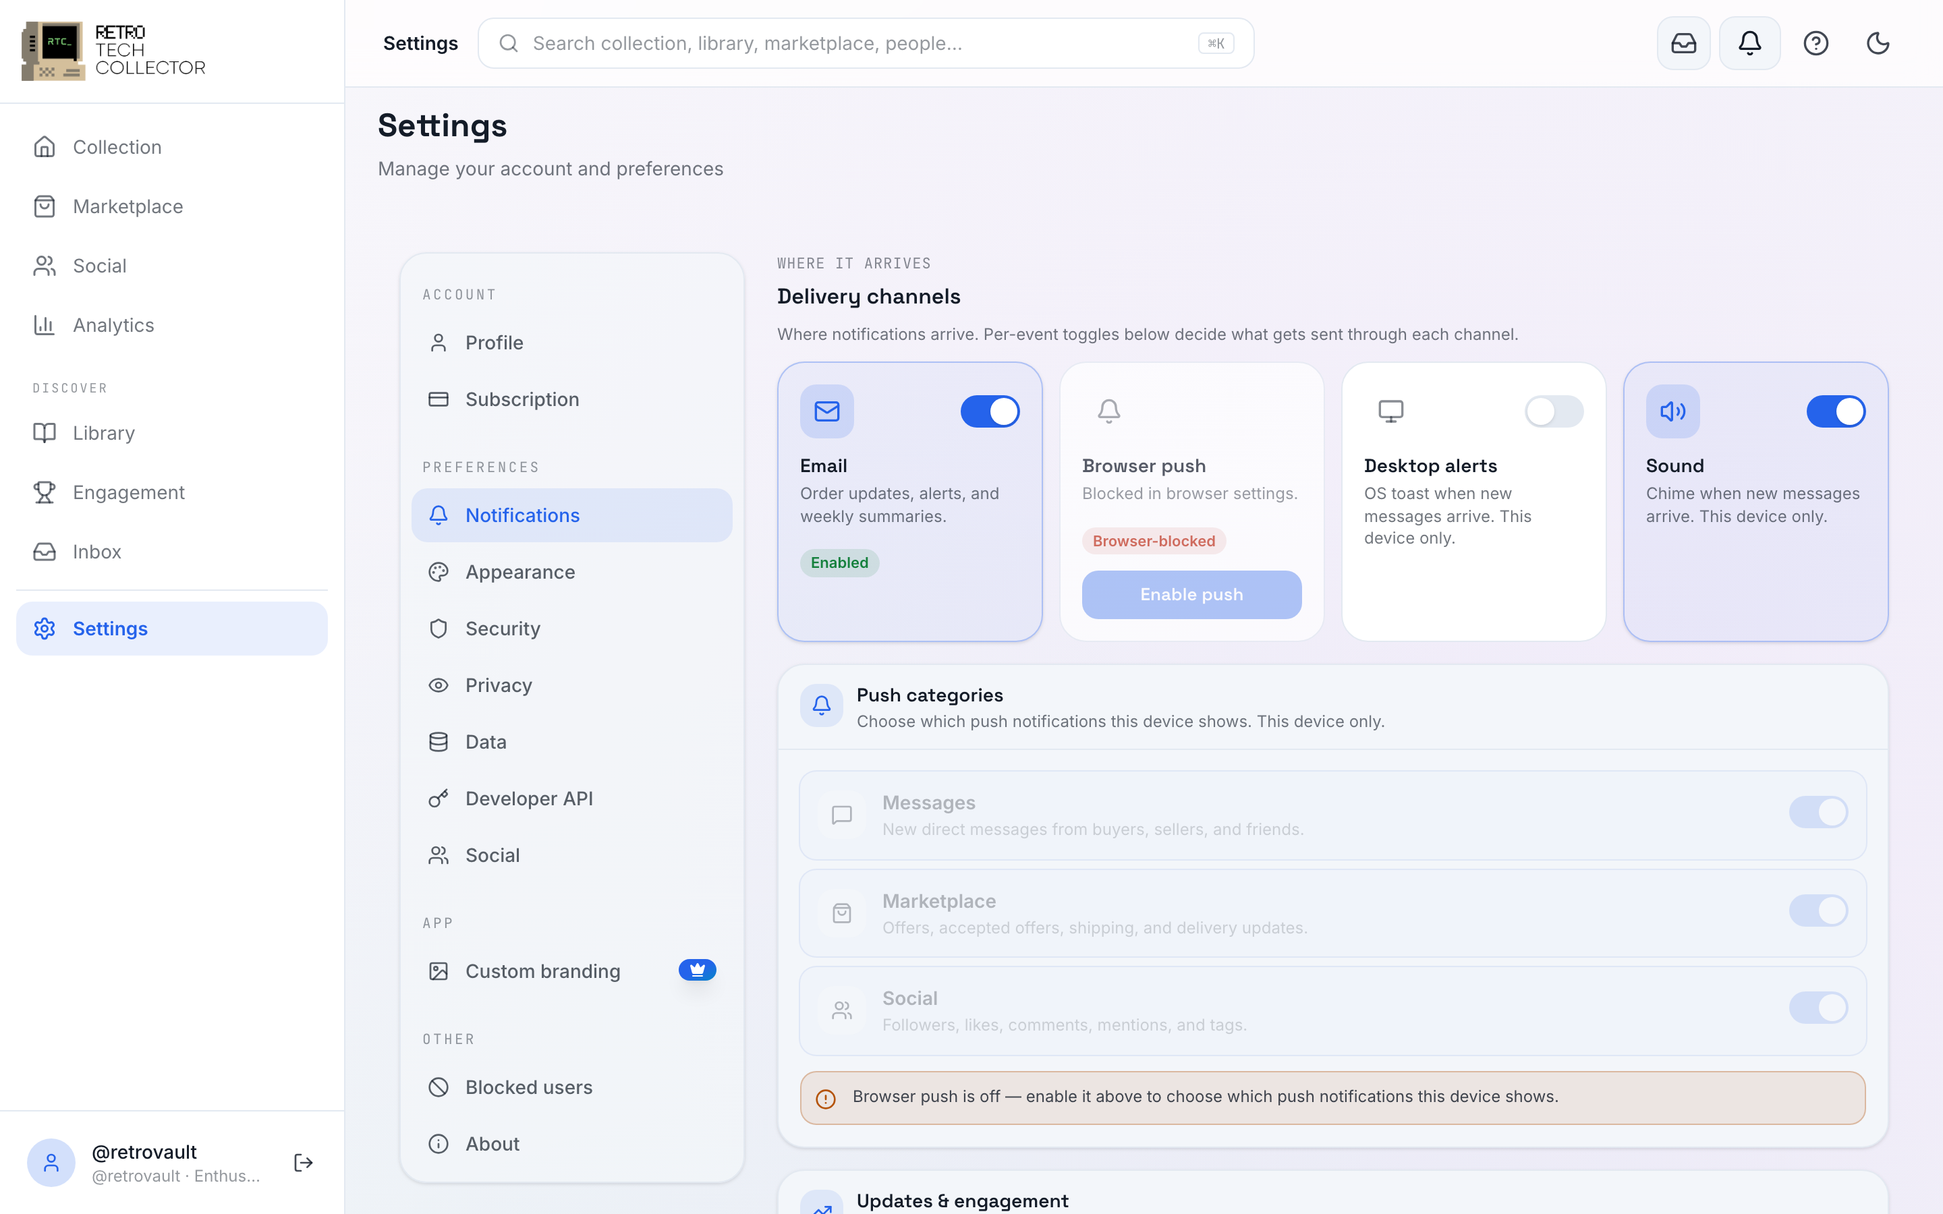1943x1214 pixels.
Task: Open Social under Preferences settings
Action: tap(571, 855)
